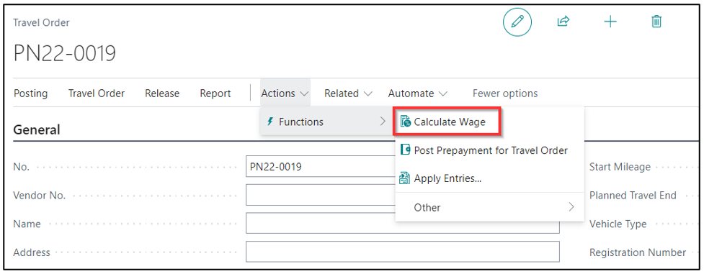Click the Vendor No. label
Screen dimensions: 704x274
point(40,196)
